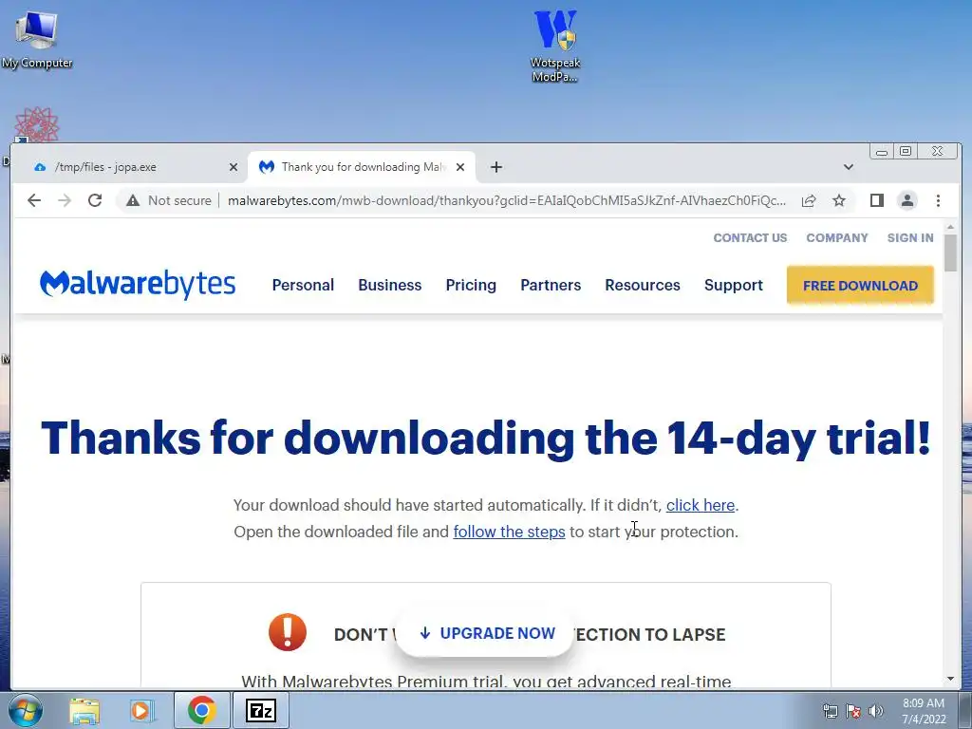972x729 pixels.
Task: Share this page via share icon
Action: [809, 200]
